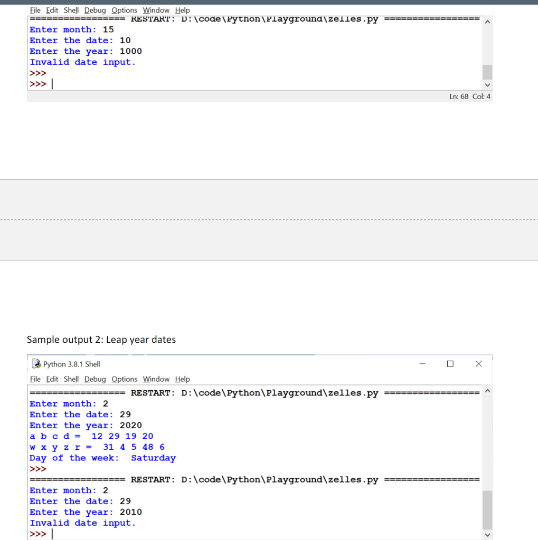538x540 pixels.
Task: Click the scrollbar thumb in the top shell window
Action: [x=487, y=71]
